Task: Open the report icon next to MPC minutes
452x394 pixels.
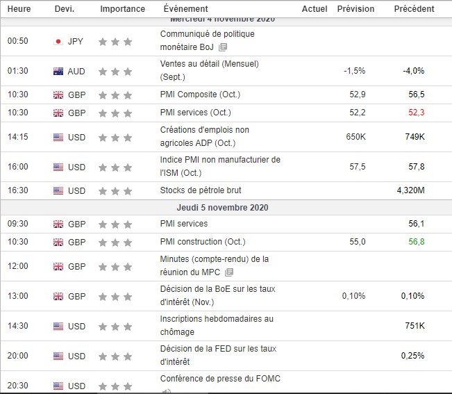Action: point(229,272)
